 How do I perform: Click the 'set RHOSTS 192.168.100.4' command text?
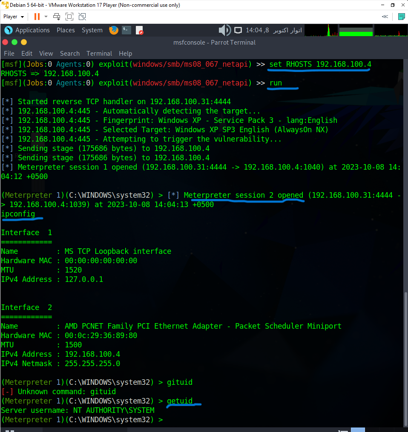tap(320, 64)
